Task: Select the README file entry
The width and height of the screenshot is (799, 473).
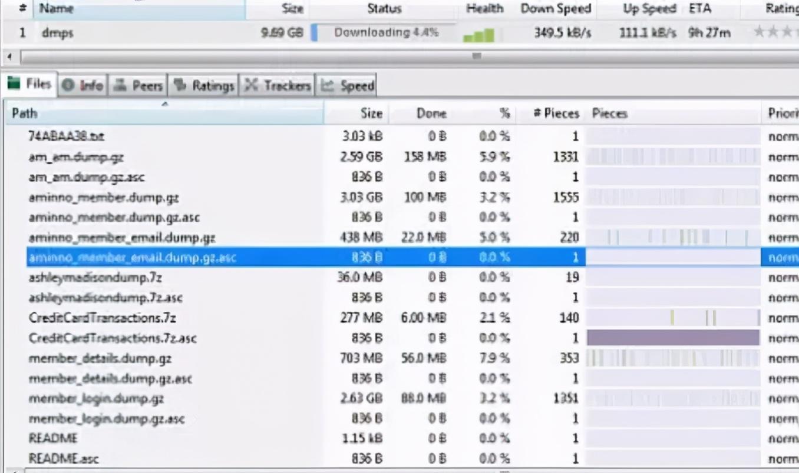Action: [53, 438]
